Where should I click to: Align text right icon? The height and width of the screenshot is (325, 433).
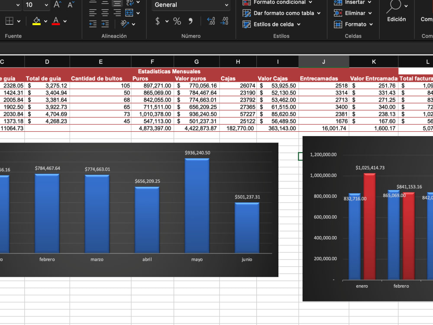pos(117,13)
